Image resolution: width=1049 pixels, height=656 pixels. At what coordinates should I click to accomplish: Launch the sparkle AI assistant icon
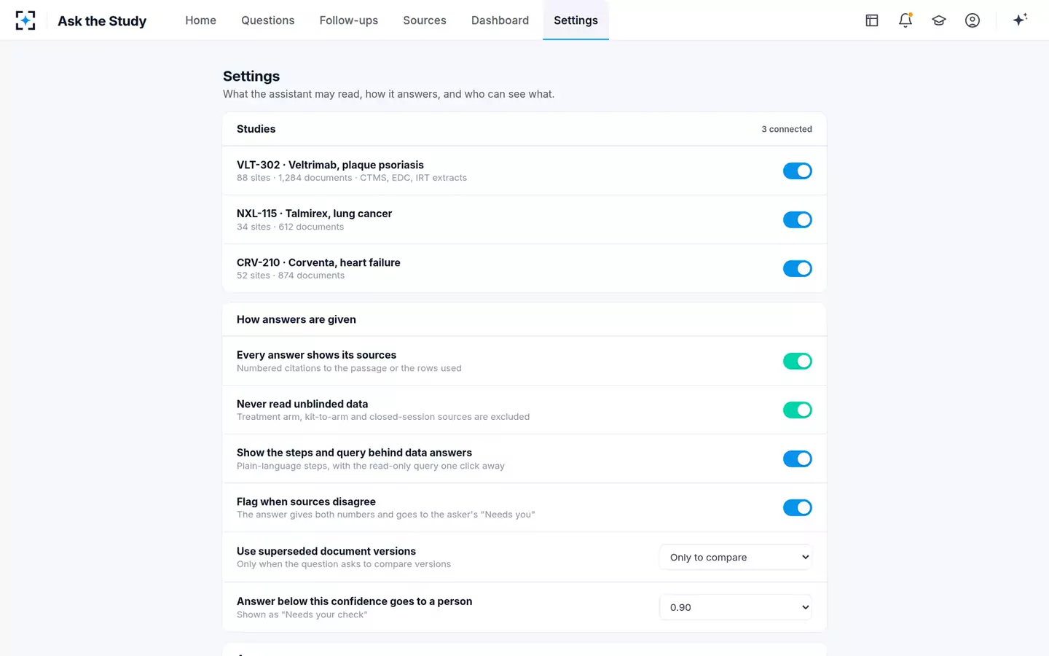point(1020,20)
